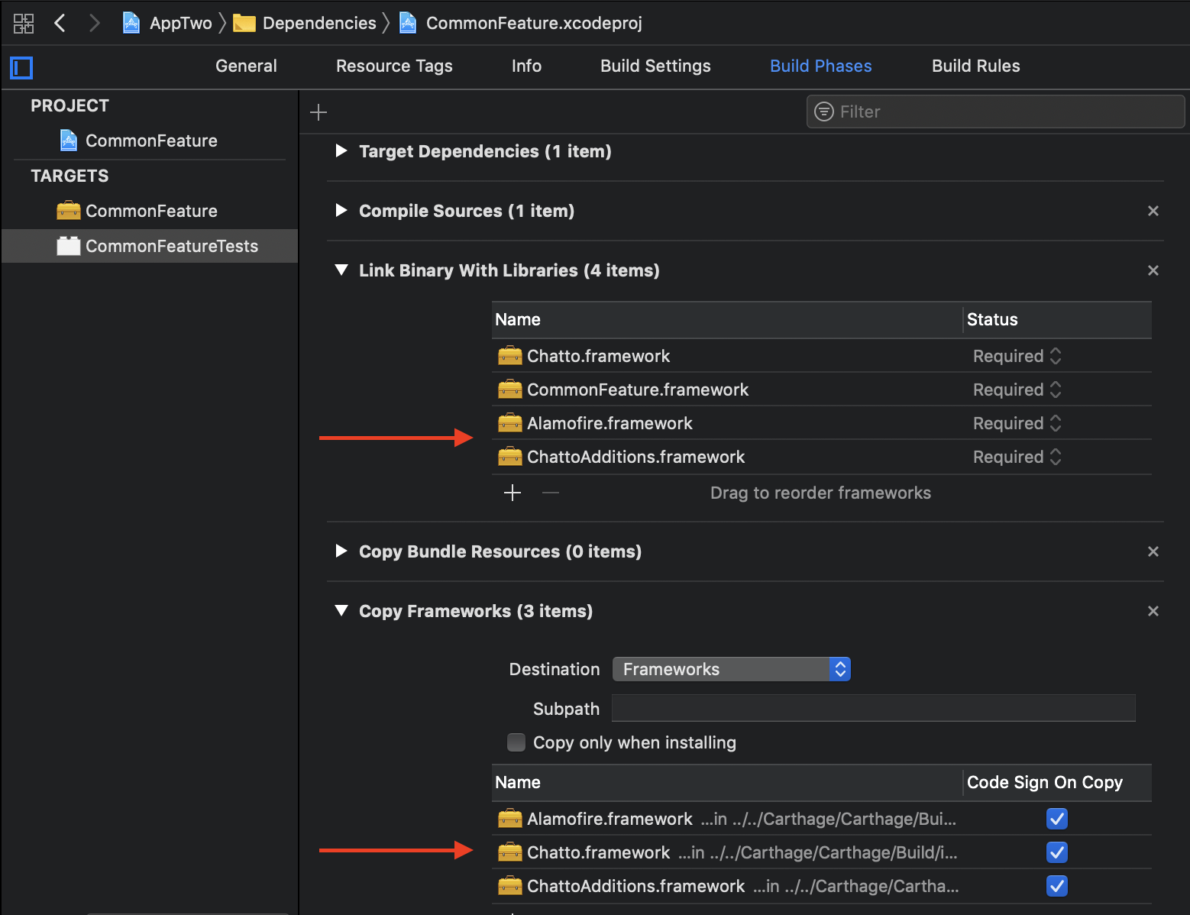
Task: Open the Build Phases tab
Action: pos(820,66)
